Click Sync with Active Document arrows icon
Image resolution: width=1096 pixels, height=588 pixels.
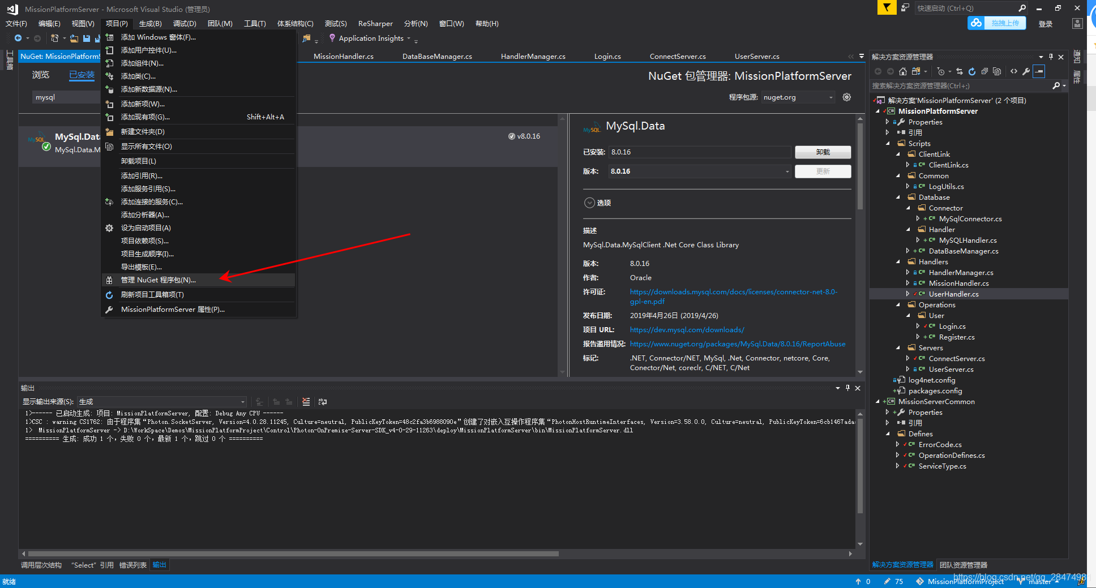click(960, 71)
